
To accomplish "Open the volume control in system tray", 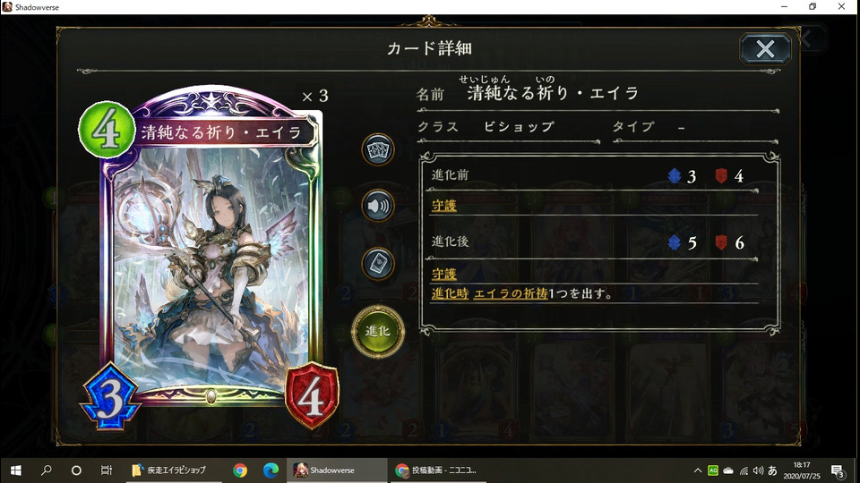I will (x=758, y=470).
